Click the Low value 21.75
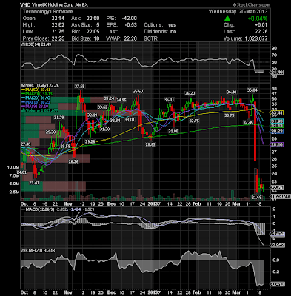Screen dimensions: 291x296 click(x=58, y=32)
